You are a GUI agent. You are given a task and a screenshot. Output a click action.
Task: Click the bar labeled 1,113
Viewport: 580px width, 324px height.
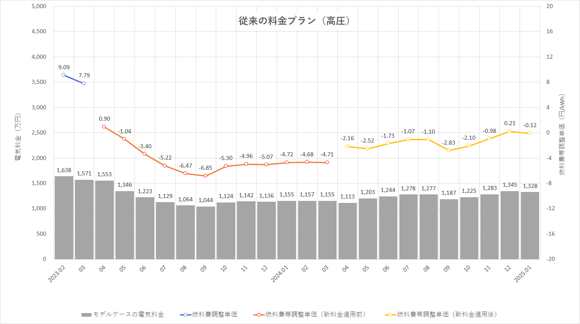tap(348, 231)
